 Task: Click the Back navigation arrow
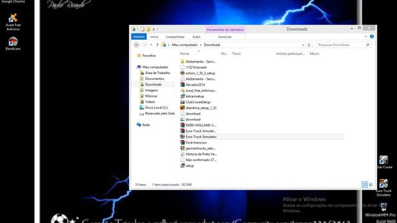[136, 45]
